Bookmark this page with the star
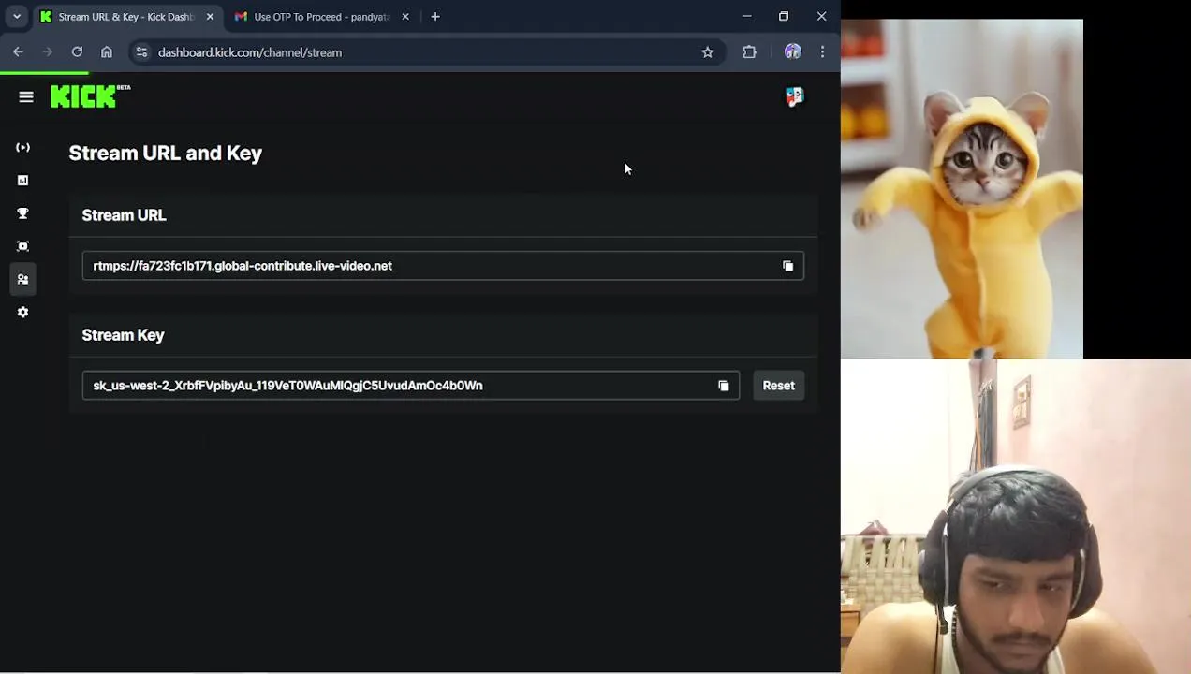 click(708, 52)
